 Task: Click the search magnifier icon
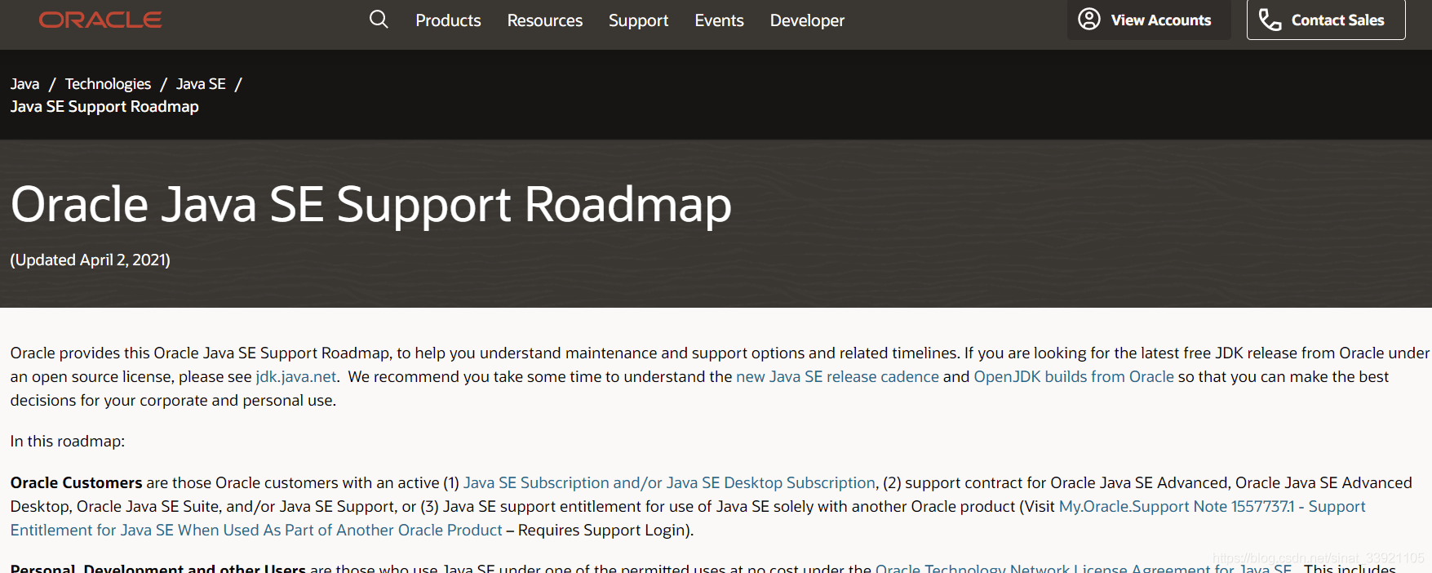pyautogui.click(x=379, y=19)
